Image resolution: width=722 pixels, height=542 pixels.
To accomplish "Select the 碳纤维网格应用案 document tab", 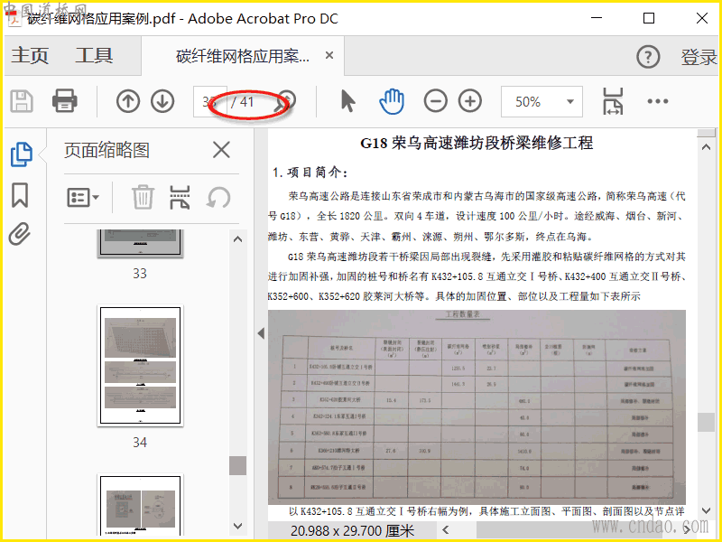I will [243, 56].
